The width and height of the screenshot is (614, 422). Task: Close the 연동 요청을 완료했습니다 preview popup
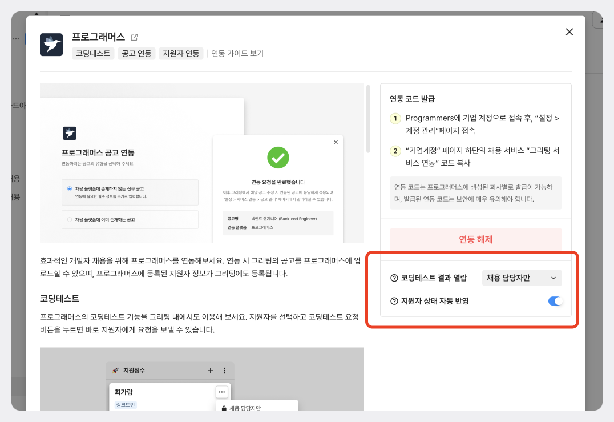[336, 142]
